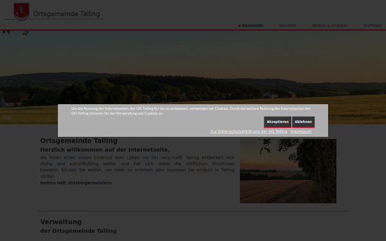Image resolution: width=386 pixels, height=241 pixels.
Task: Click the Bettina Hoff, Ortsbürgermeisterin text
Action: click(x=76, y=183)
